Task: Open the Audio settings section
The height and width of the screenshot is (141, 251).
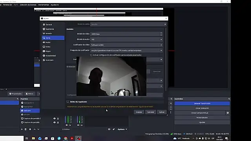Action: pyautogui.click(x=53, y=42)
